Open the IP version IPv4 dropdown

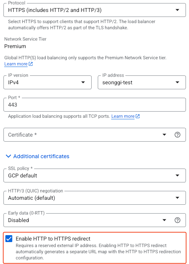[48, 82]
